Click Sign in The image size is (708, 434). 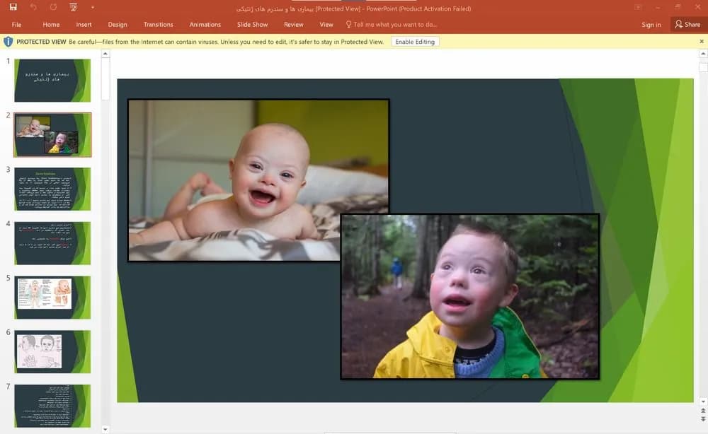[x=651, y=25]
